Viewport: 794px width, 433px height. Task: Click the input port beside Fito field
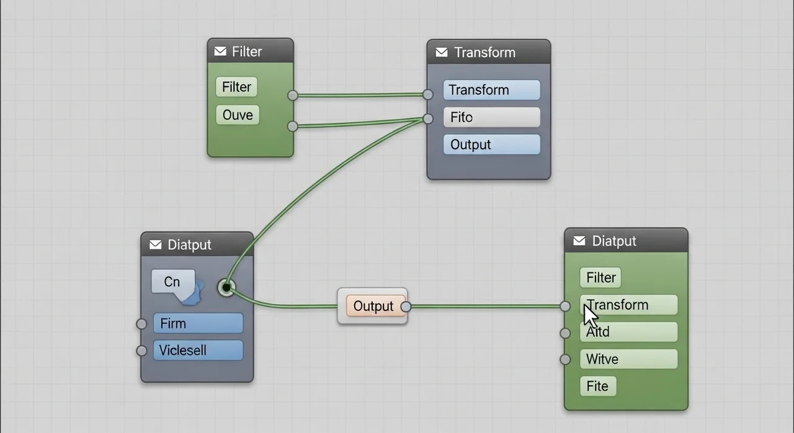tap(427, 118)
